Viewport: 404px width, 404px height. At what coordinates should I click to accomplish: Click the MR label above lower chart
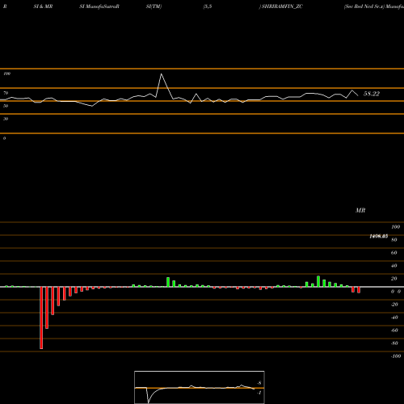[360, 210]
